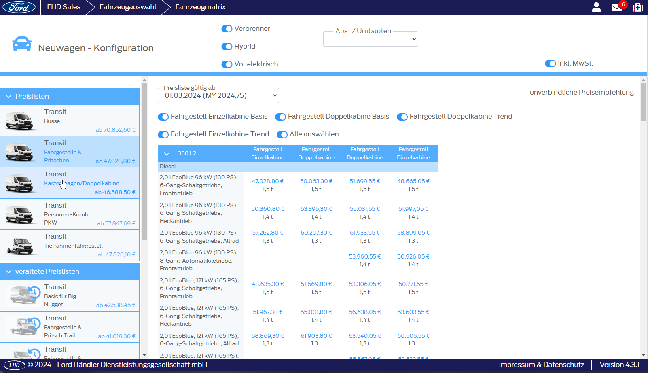Click Version 4.3.1 text
648x373 pixels.
click(619, 365)
